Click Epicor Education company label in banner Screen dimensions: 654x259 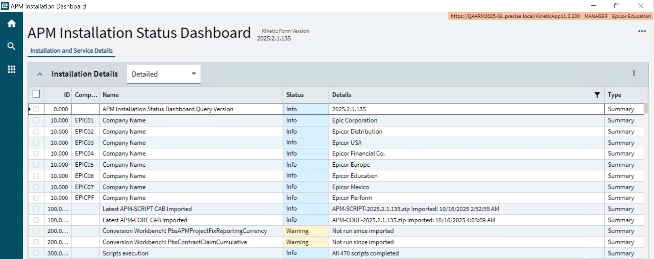pos(631,16)
